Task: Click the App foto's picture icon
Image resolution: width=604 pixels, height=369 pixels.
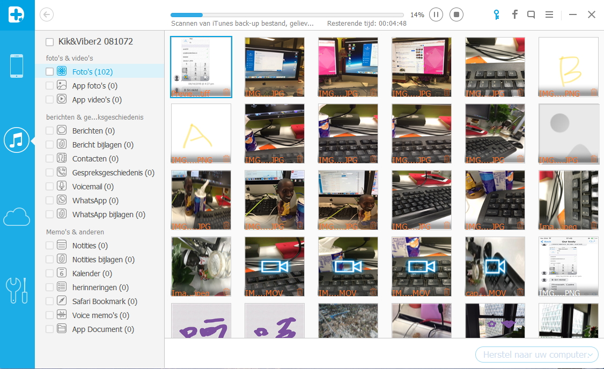Action: 62,85
